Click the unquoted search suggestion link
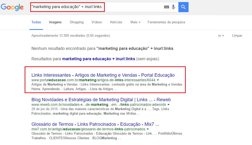Image resolution: width=252 pixels, height=145 pixels. point(99,59)
